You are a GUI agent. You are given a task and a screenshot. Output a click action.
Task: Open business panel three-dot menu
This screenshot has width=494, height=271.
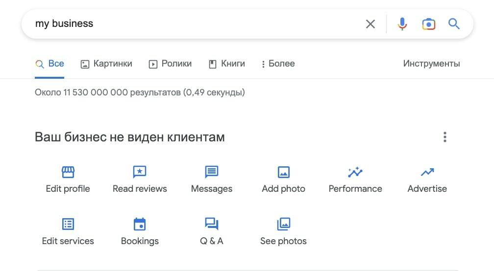pyautogui.click(x=445, y=137)
